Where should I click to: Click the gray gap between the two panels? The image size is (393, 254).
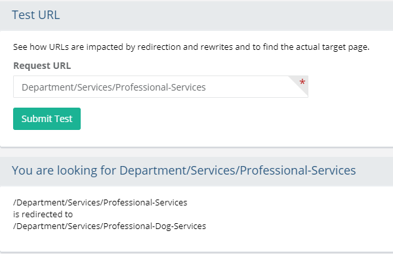(x=197, y=153)
